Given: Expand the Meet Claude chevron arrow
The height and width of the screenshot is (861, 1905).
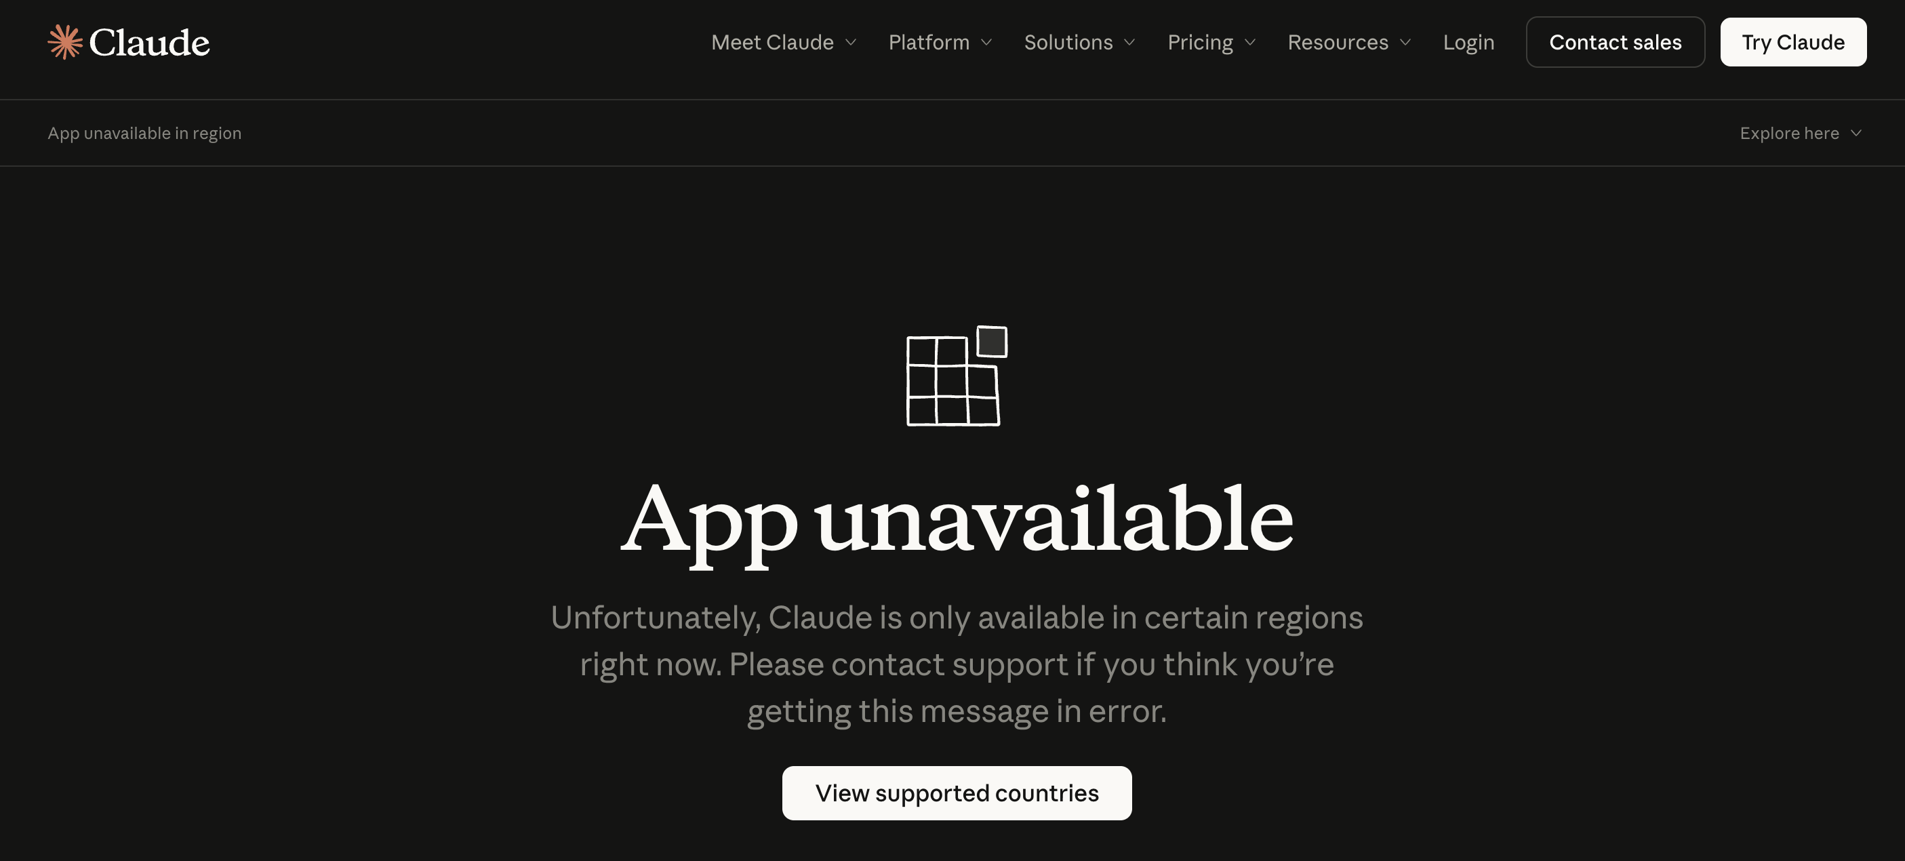Looking at the screenshot, I should click(850, 43).
